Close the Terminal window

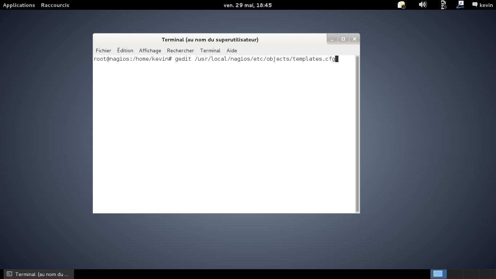pos(354,39)
